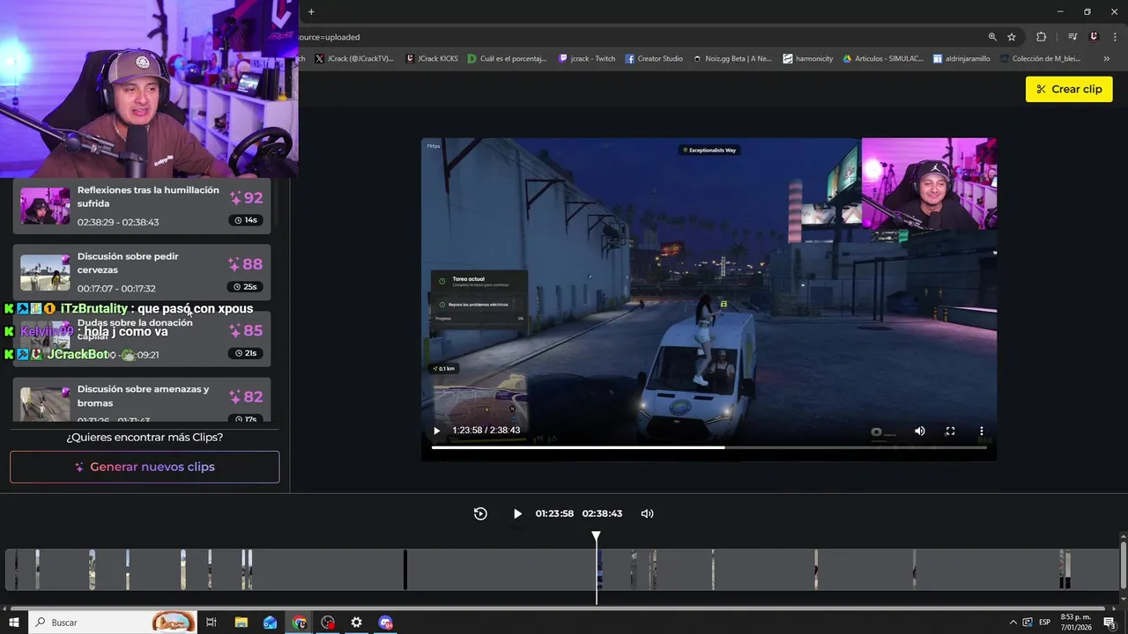Click the 92 score sparkle badge
Screen dimensions: 1128x634
click(x=246, y=198)
